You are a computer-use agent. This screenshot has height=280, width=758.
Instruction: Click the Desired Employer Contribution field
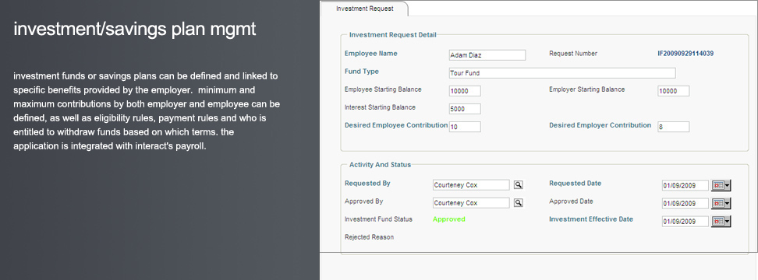[674, 127]
